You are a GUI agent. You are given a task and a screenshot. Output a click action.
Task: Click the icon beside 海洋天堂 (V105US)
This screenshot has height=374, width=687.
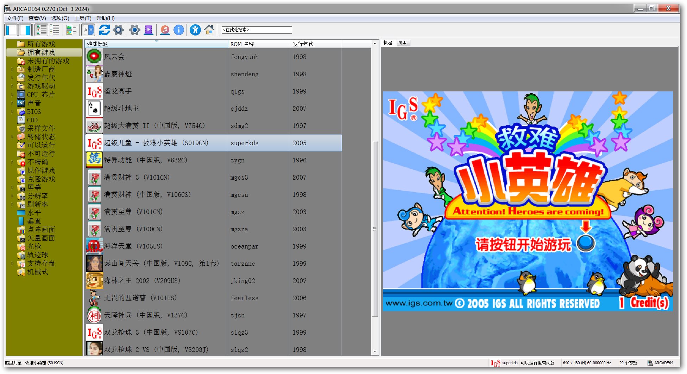pos(94,246)
